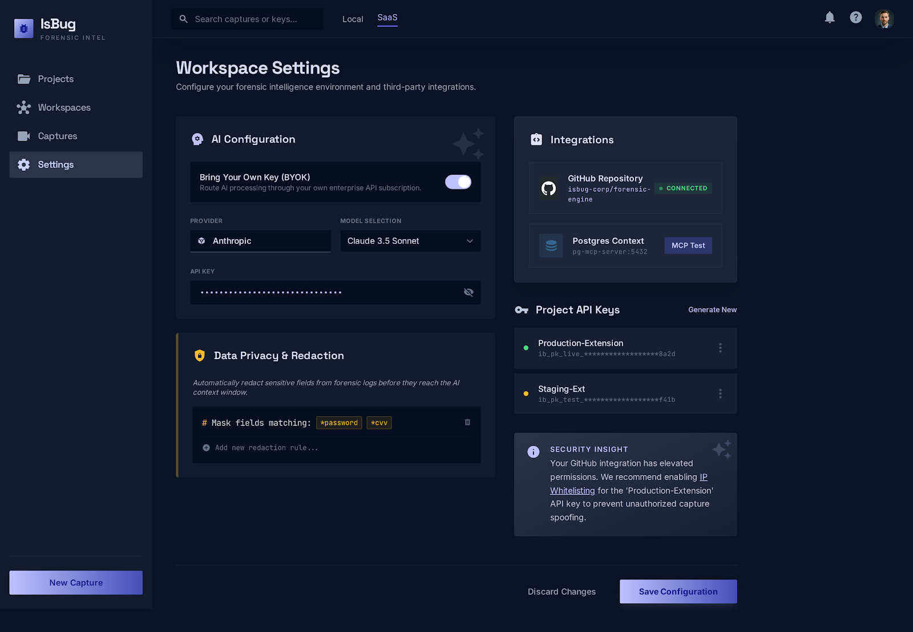The height and width of the screenshot is (632, 913).
Task: Click the Postgres Context database icon
Action: [551, 245]
